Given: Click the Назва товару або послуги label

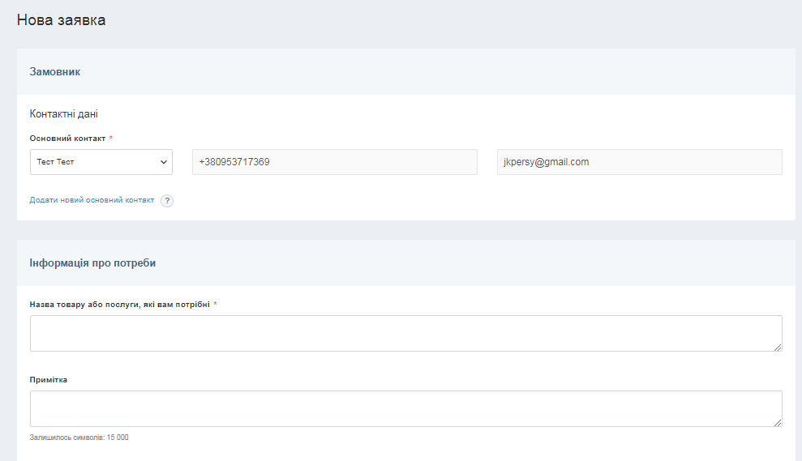Looking at the screenshot, I should pyautogui.click(x=119, y=305).
